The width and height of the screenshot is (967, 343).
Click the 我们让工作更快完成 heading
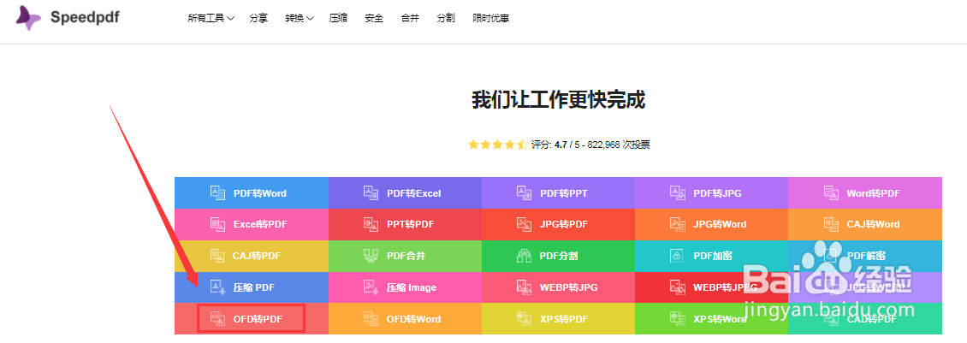(x=559, y=99)
